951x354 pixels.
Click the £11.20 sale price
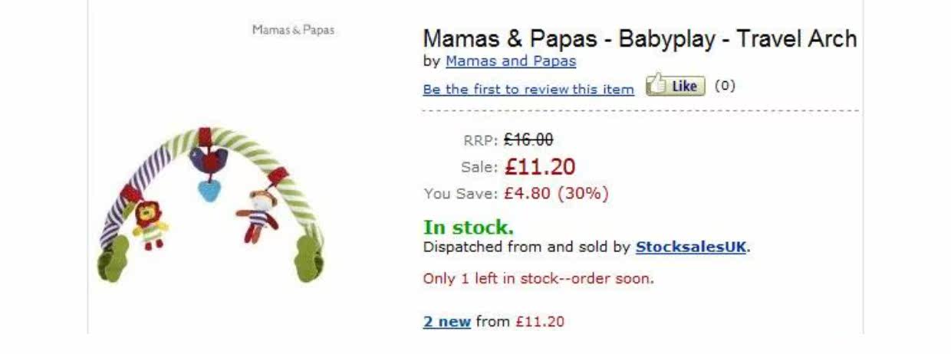(540, 167)
